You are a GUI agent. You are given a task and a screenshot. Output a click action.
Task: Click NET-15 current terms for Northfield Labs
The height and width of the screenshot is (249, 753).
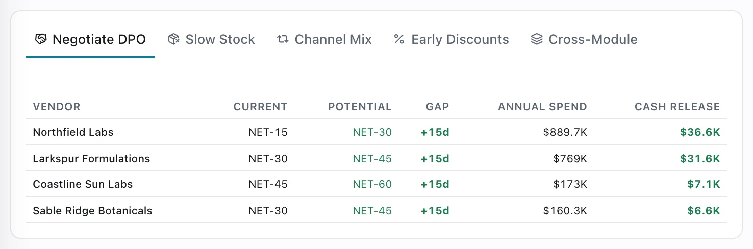(268, 132)
